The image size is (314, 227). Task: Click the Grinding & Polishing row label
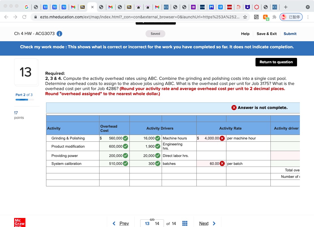pos(68,138)
